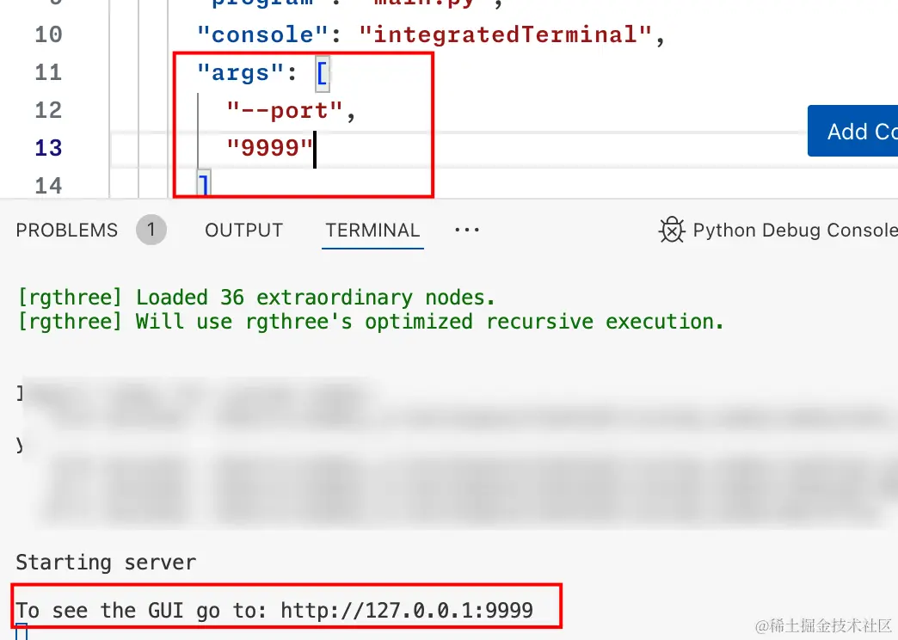898x640 pixels.
Task: Click the closing bracket on line 14
Action: 204,184
